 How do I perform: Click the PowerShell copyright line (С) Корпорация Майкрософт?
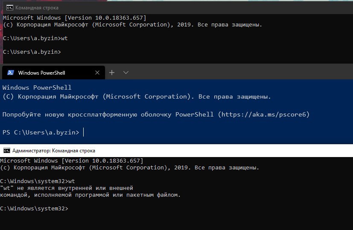pyautogui.click(x=137, y=96)
